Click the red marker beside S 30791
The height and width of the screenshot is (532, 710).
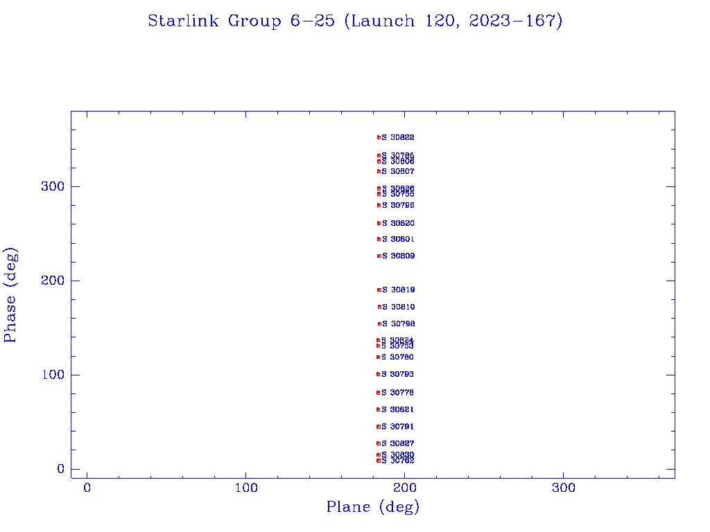[x=379, y=427]
